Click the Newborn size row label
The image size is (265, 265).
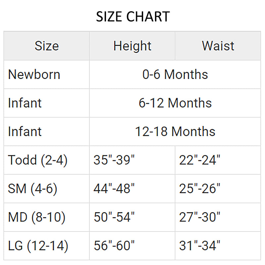coord(34,74)
